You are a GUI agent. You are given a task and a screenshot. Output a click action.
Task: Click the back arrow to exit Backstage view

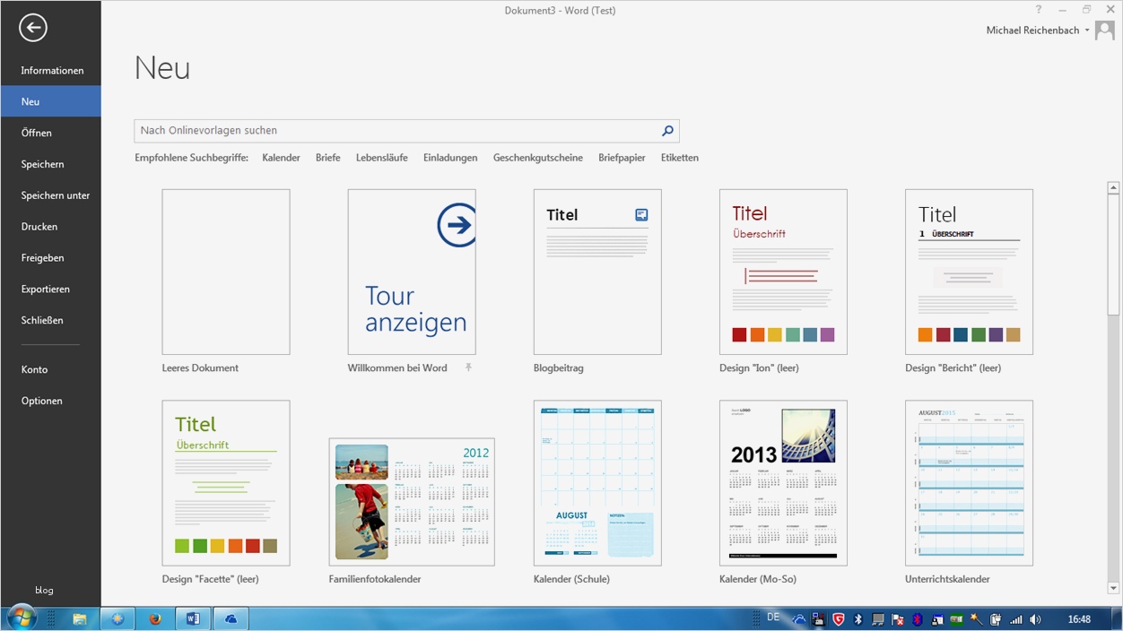tap(32, 28)
